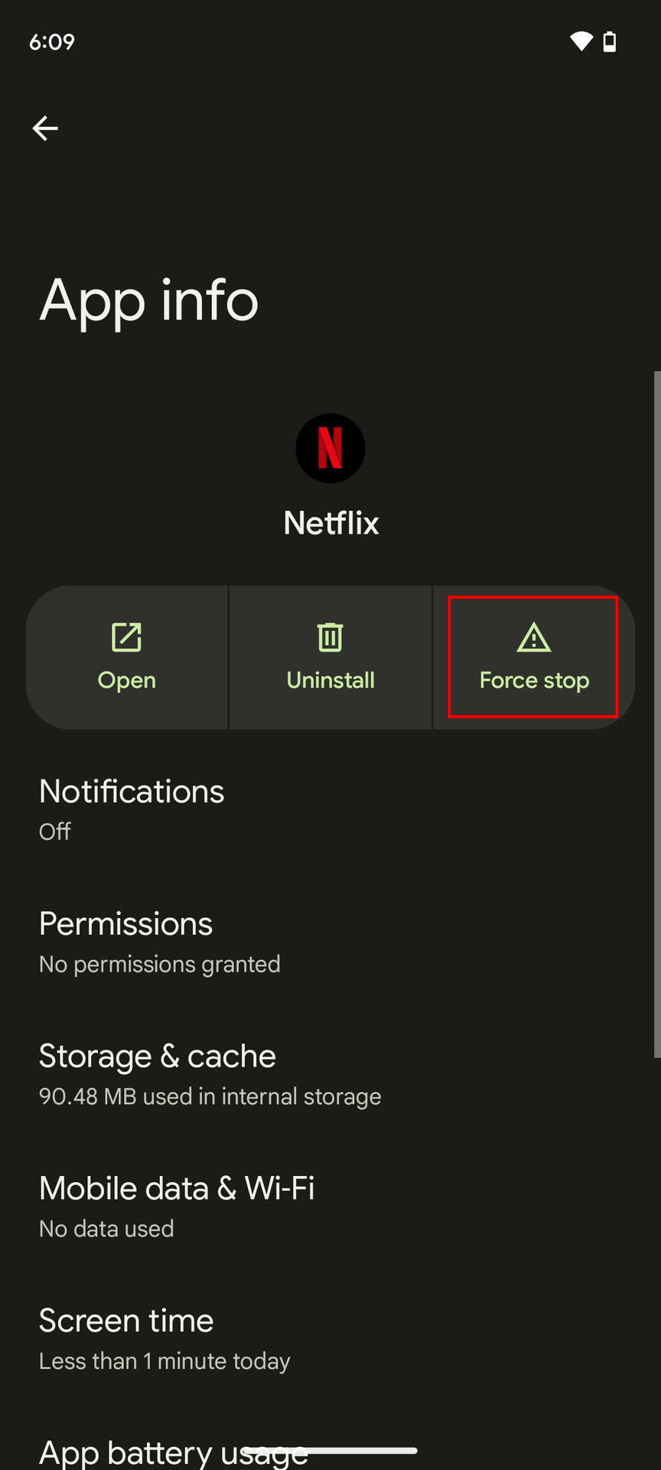The image size is (661, 1470).
Task: Click the trash can icon
Action: point(330,637)
